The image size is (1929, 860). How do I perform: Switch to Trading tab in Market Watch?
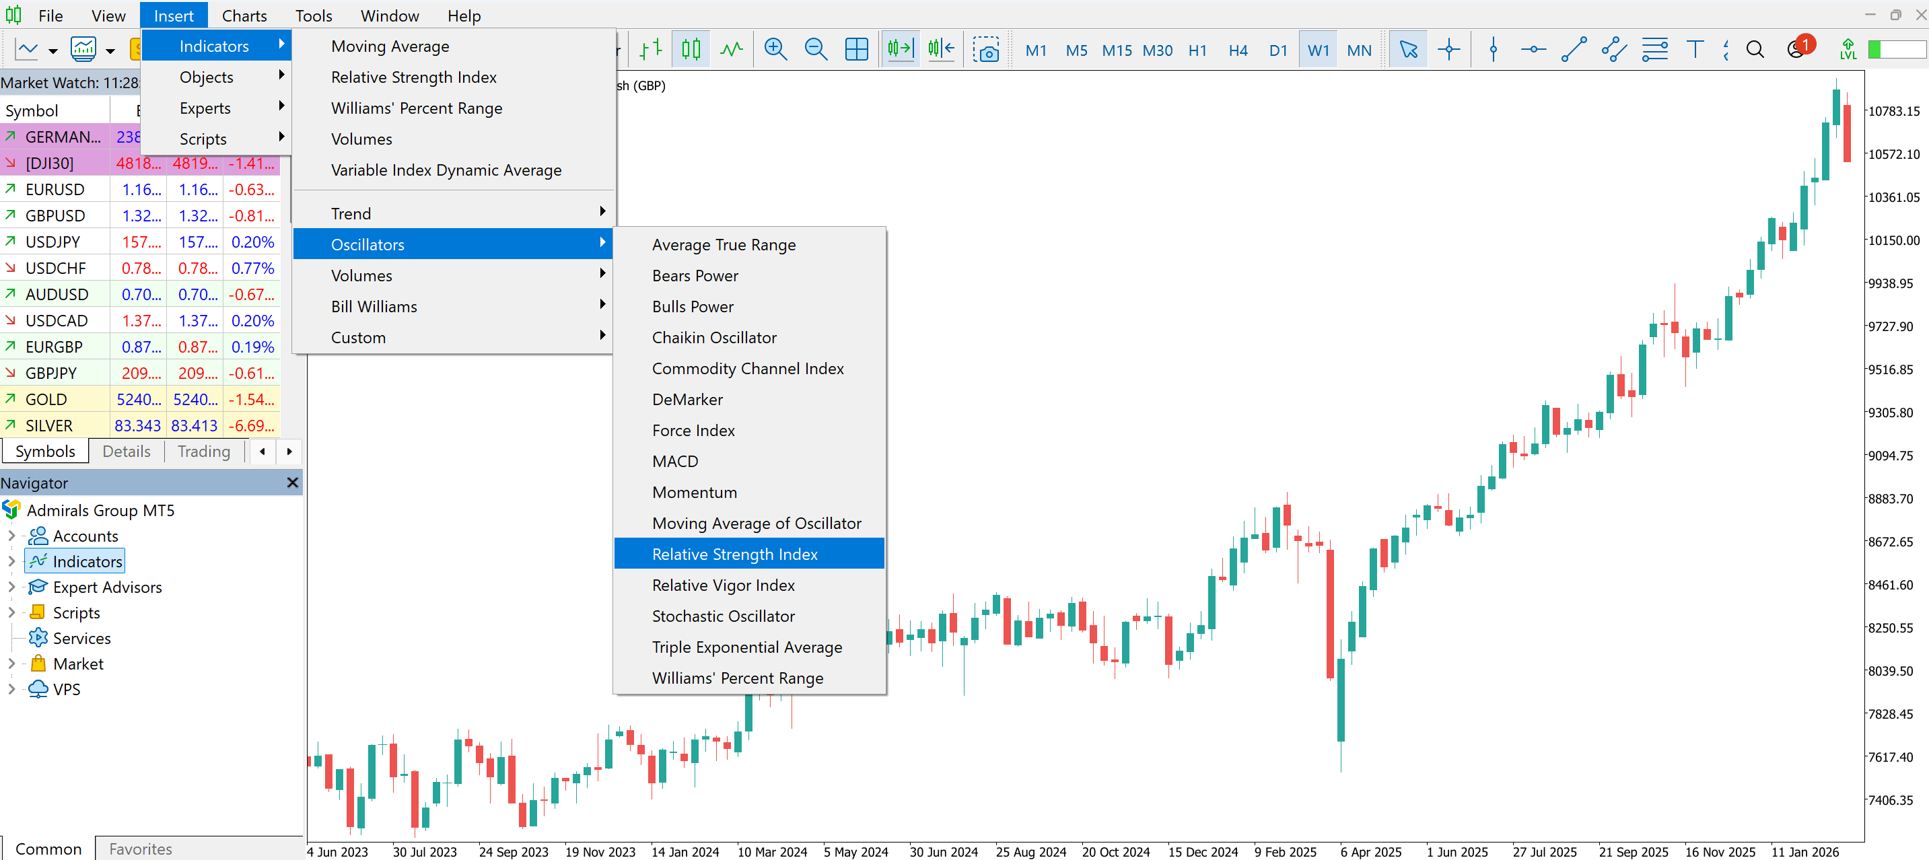coord(204,452)
